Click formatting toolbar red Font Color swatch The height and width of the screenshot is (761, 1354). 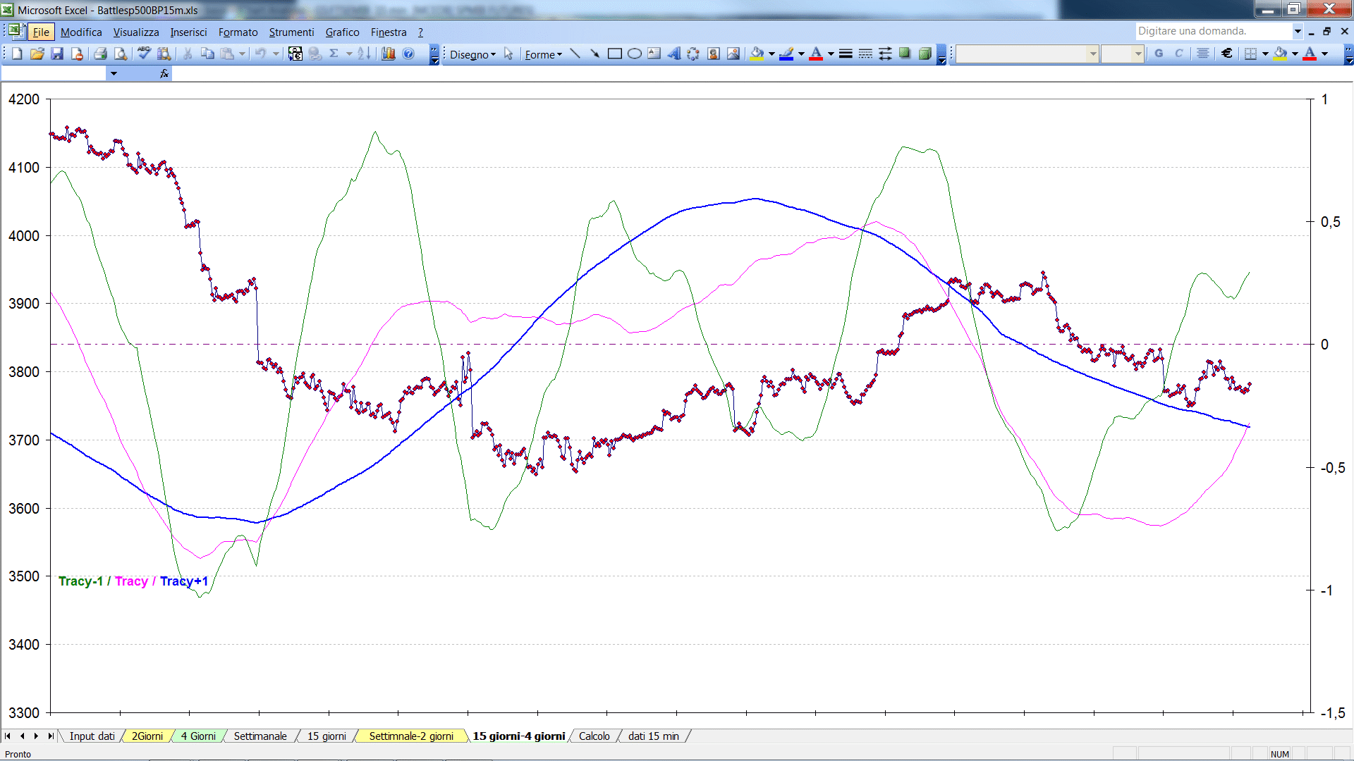coord(1310,54)
